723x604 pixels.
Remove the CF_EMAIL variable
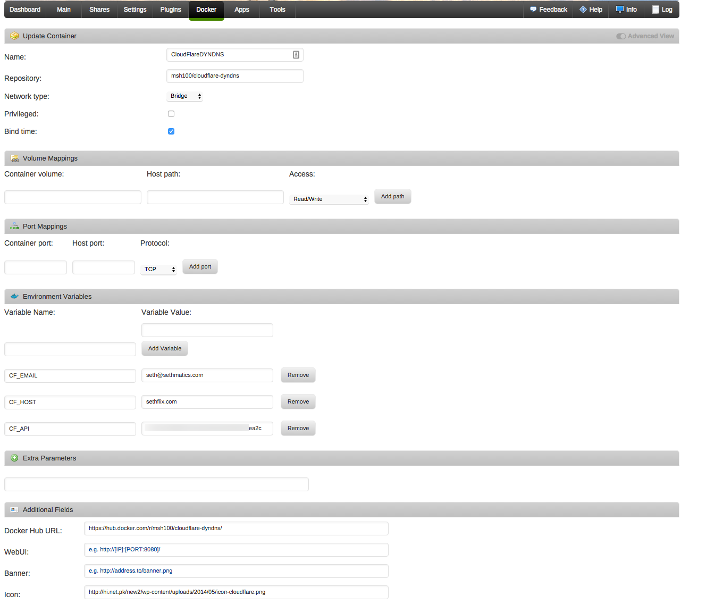298,375
